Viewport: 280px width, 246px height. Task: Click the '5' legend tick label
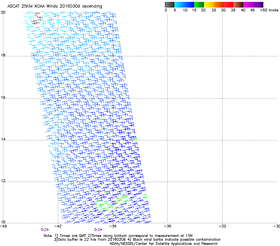(175, 10)
